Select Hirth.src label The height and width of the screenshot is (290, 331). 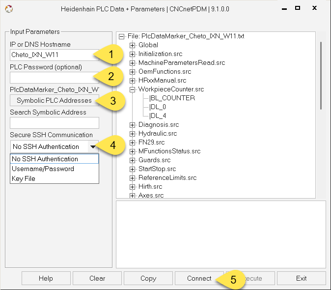point(150,187)
